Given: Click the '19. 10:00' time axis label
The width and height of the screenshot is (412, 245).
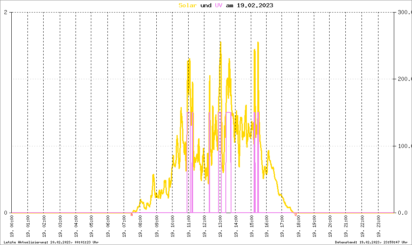Looking at the screenshot, I should point(172,226).
